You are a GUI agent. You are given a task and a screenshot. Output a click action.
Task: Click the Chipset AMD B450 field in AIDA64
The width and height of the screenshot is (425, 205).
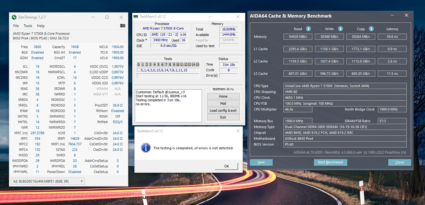[345, 133]
